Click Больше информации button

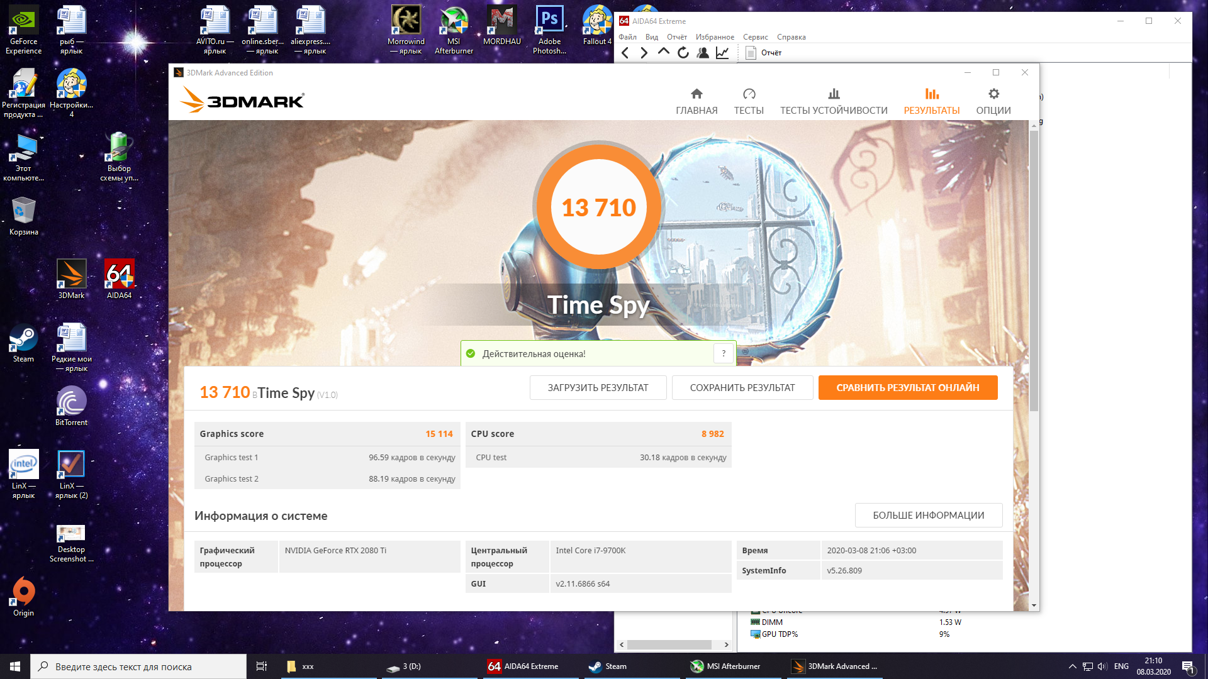(x=928, y=516)
